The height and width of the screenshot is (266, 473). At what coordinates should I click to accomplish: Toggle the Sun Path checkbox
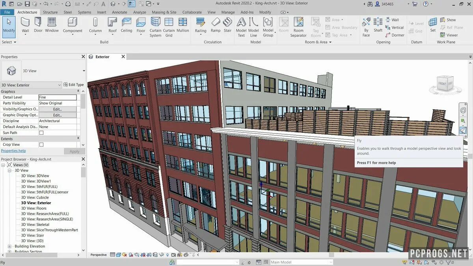click(41, 133)
